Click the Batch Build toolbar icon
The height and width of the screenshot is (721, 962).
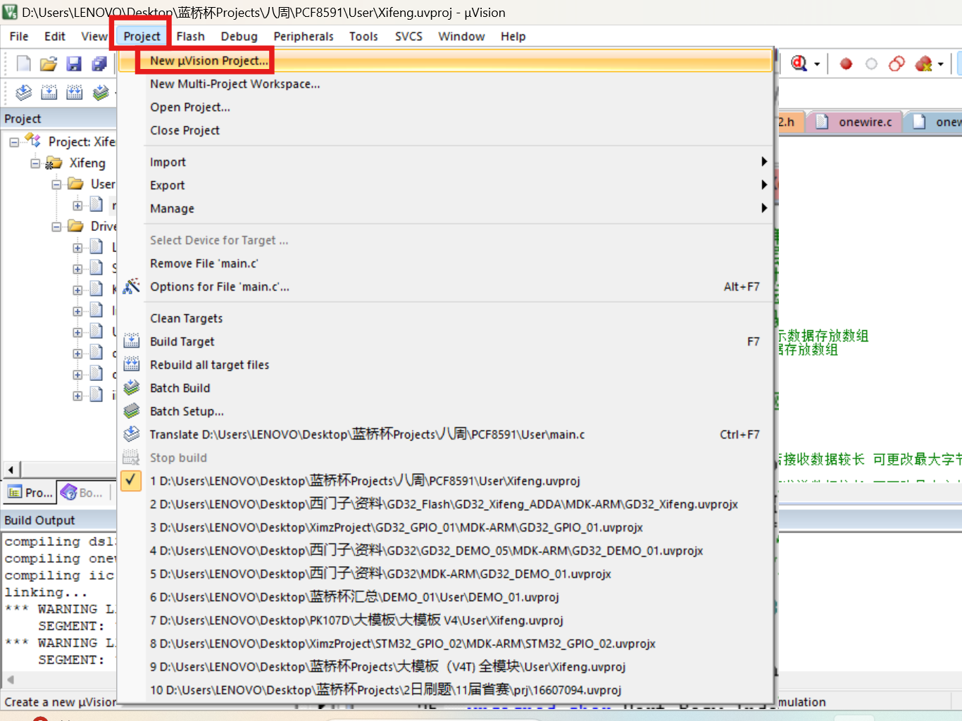point(101,92)
